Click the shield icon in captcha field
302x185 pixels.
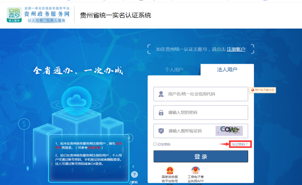[x=161, y=131]
